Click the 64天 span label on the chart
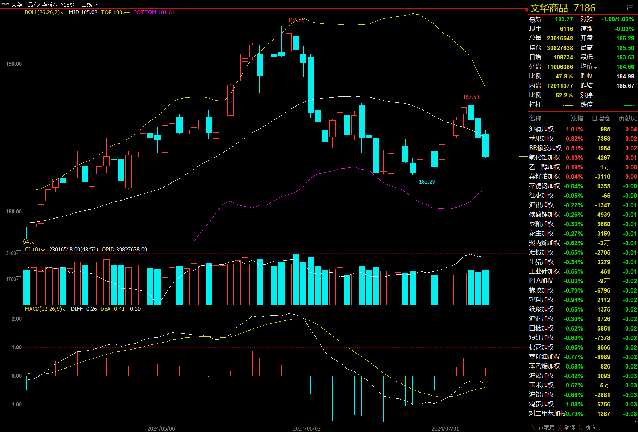Image resolution: width=638 pixels, height=432 pixels. (29, 242)
